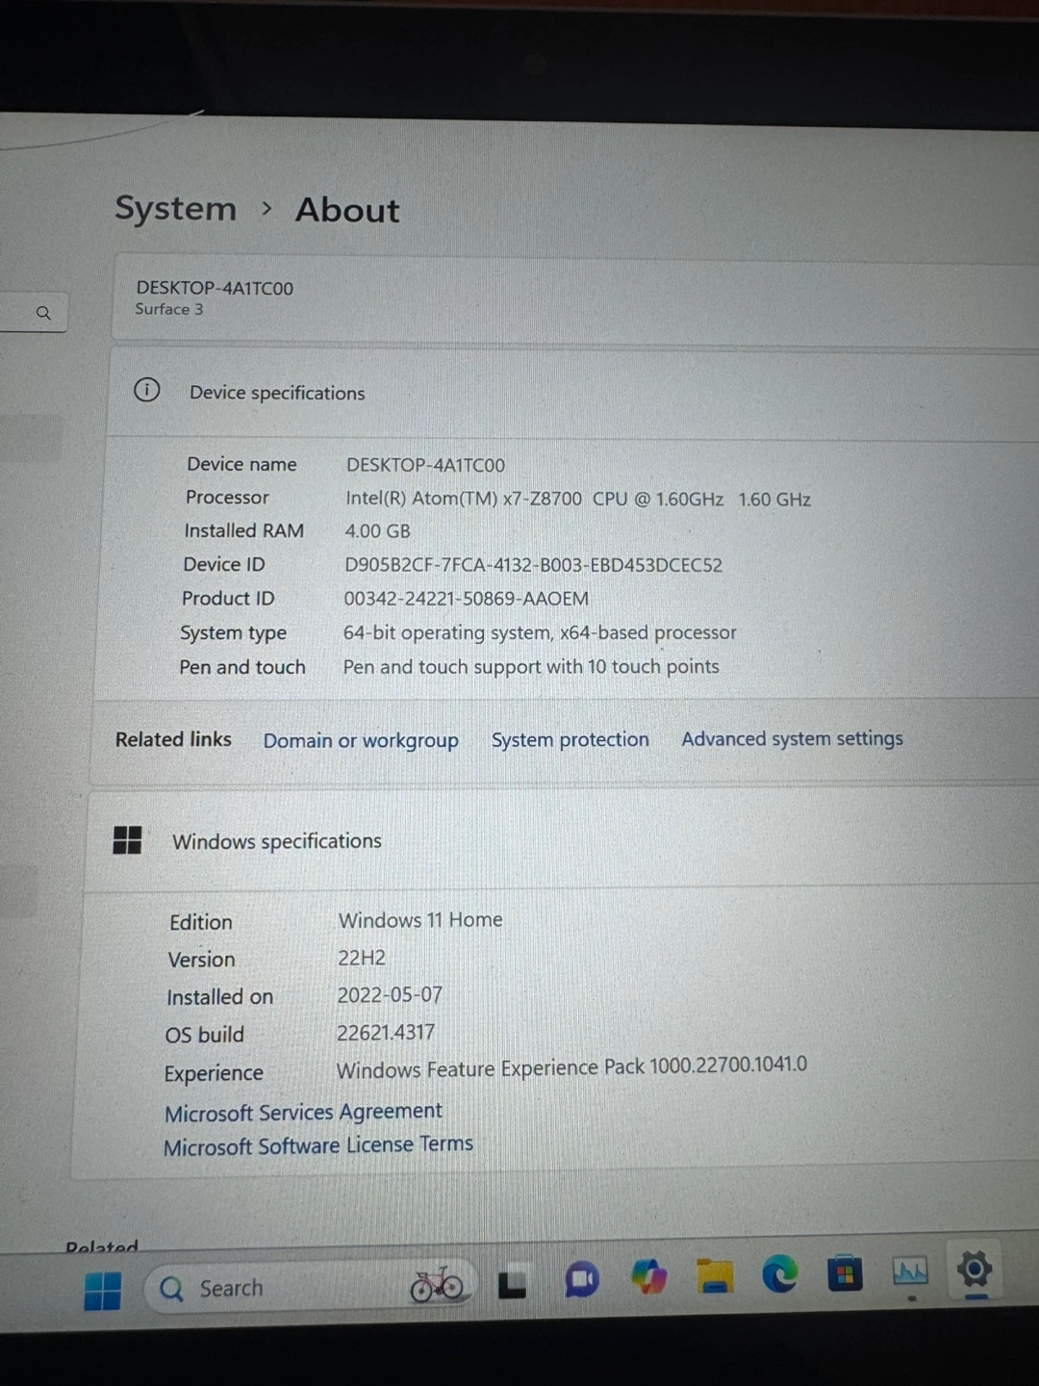Open Domain or workgroup link
The image size is (1039, 1386).
pos(361,740)
